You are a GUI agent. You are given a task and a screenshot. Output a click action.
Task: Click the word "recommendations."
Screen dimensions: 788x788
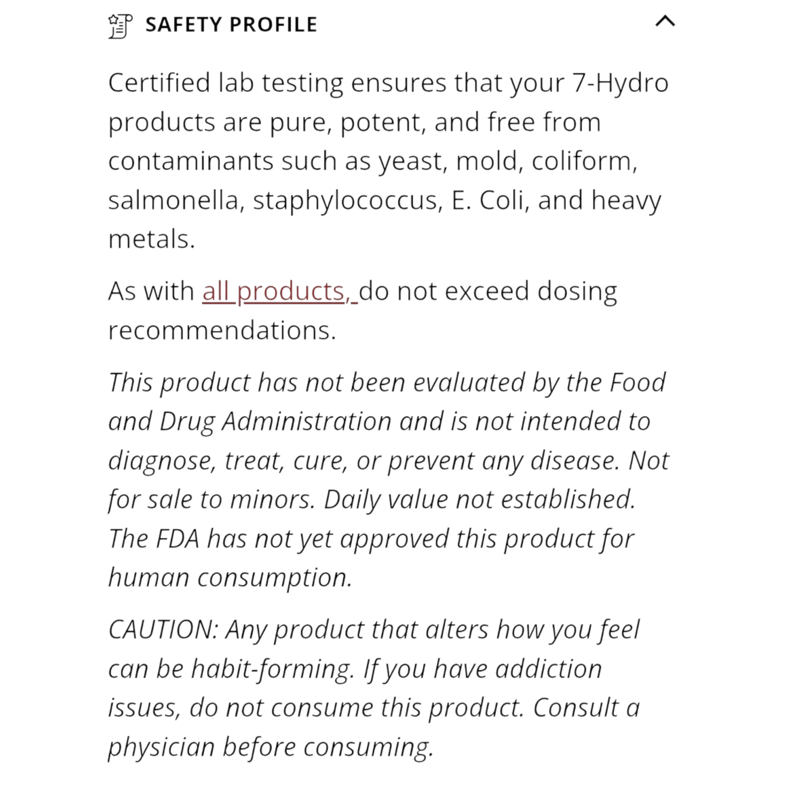222,331
